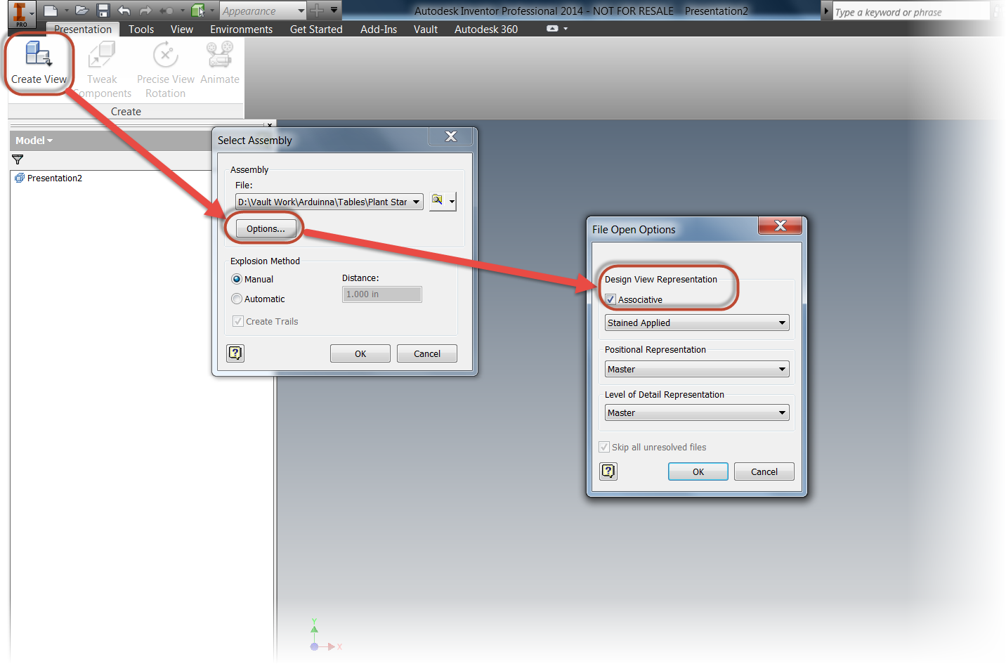Click the Redo arrow icon
Image resolution: width=1006 pixels, height=664 pixels.
tap(145, 11)
